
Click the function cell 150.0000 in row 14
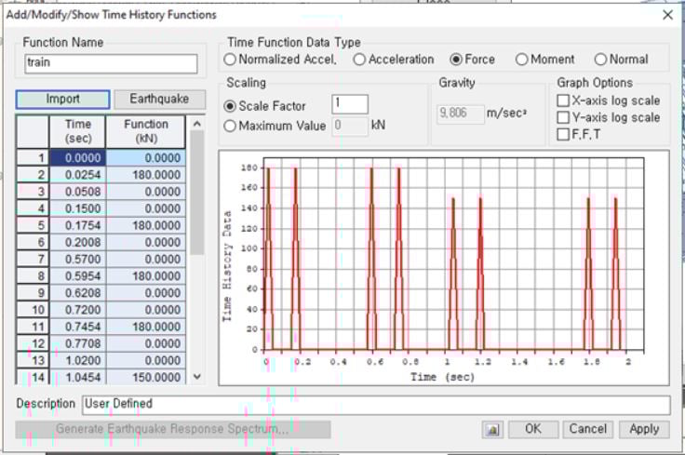[146, 377]
